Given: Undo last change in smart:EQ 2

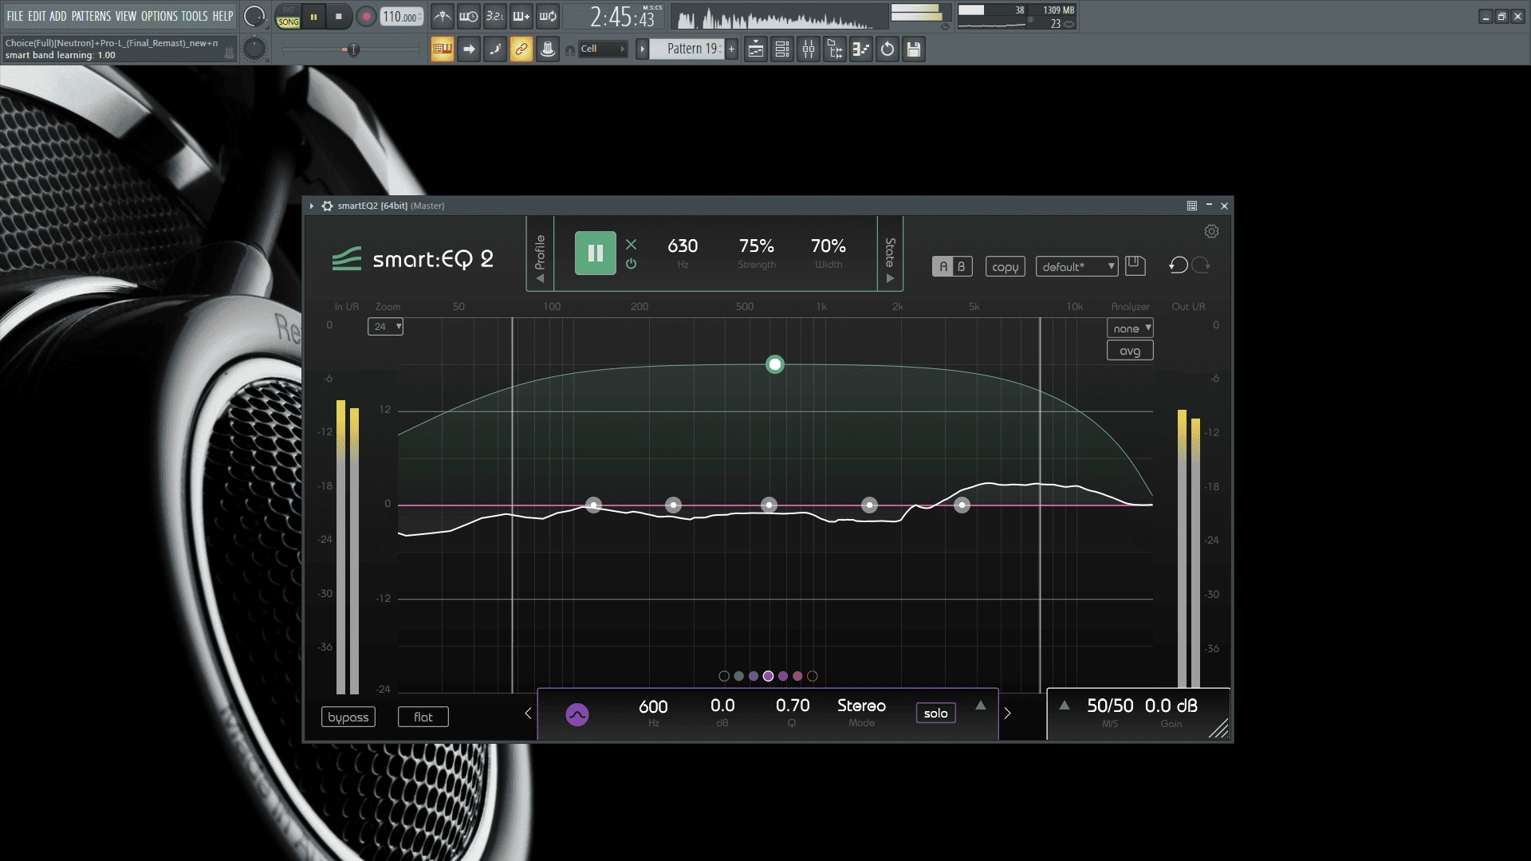Looking at the screenshot, I should click(1179, 265).
